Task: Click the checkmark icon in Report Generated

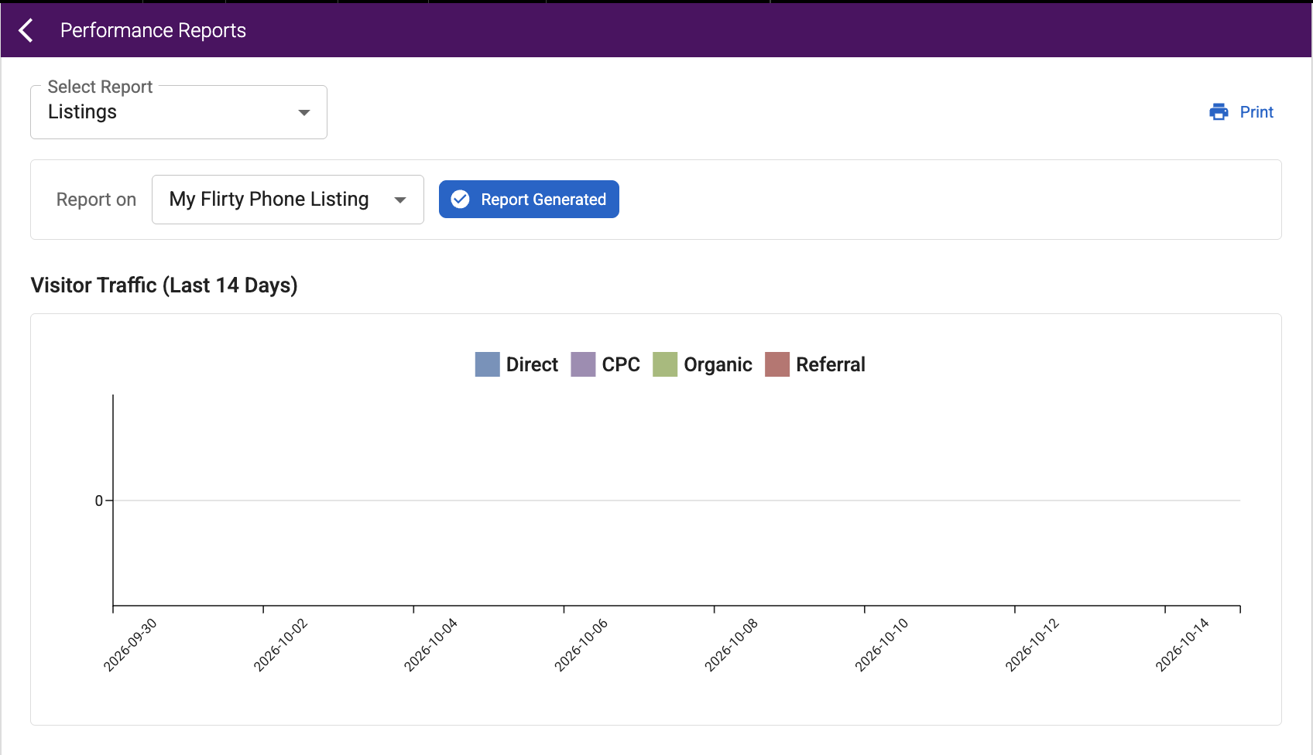Action: [460, 200]
